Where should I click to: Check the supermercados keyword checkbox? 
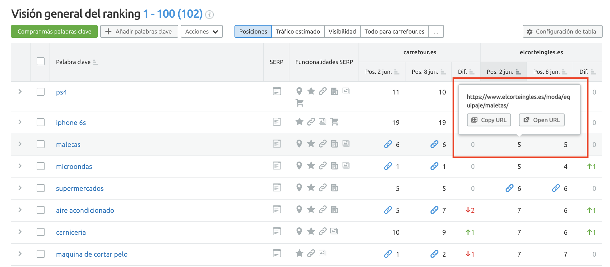tap(41, 188)
